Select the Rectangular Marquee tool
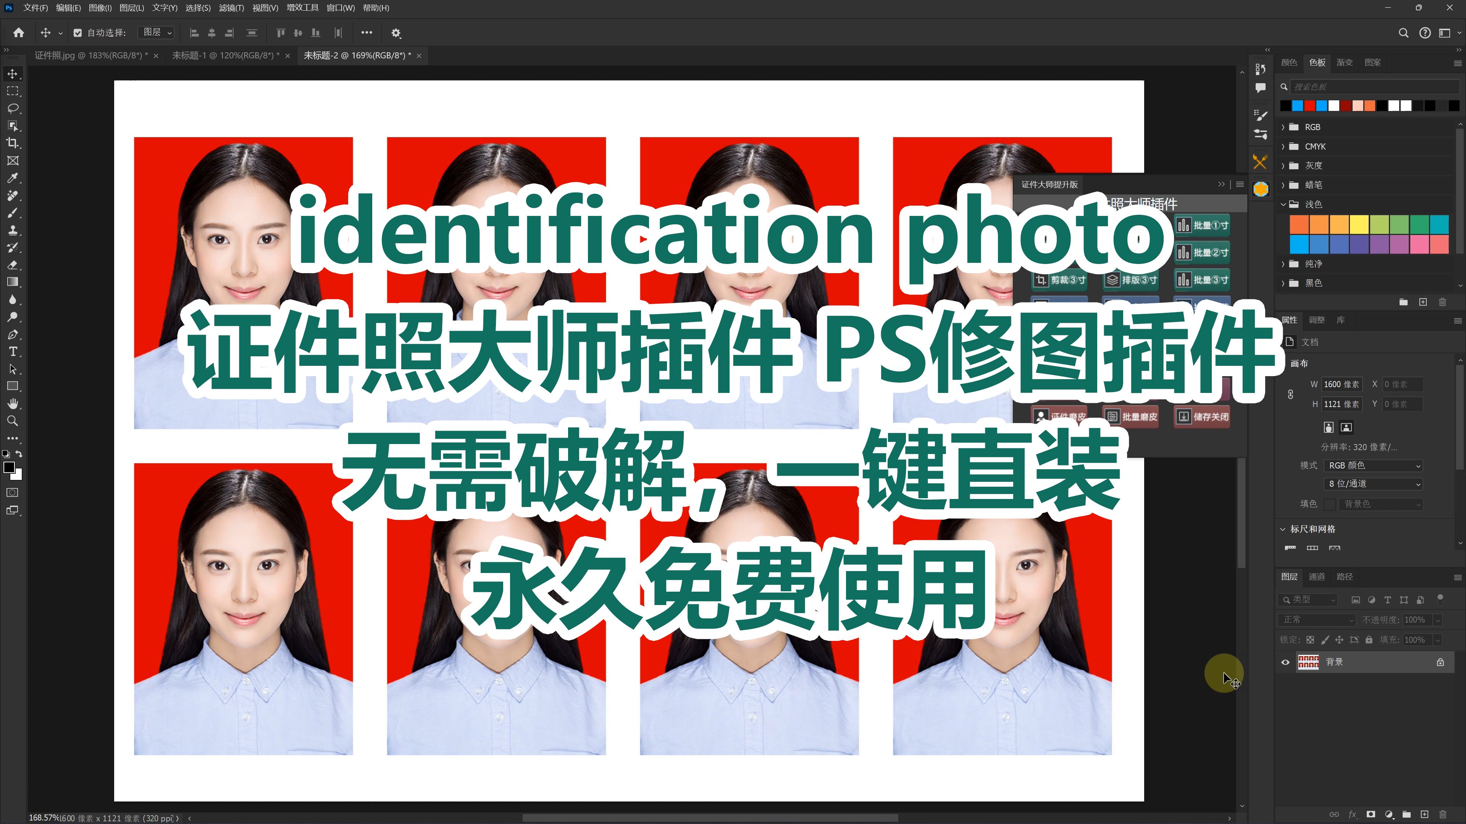The image size is (1466, 824). (x=13, y=91)
